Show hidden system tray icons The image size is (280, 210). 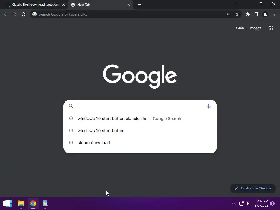click(x=234, y=203)
